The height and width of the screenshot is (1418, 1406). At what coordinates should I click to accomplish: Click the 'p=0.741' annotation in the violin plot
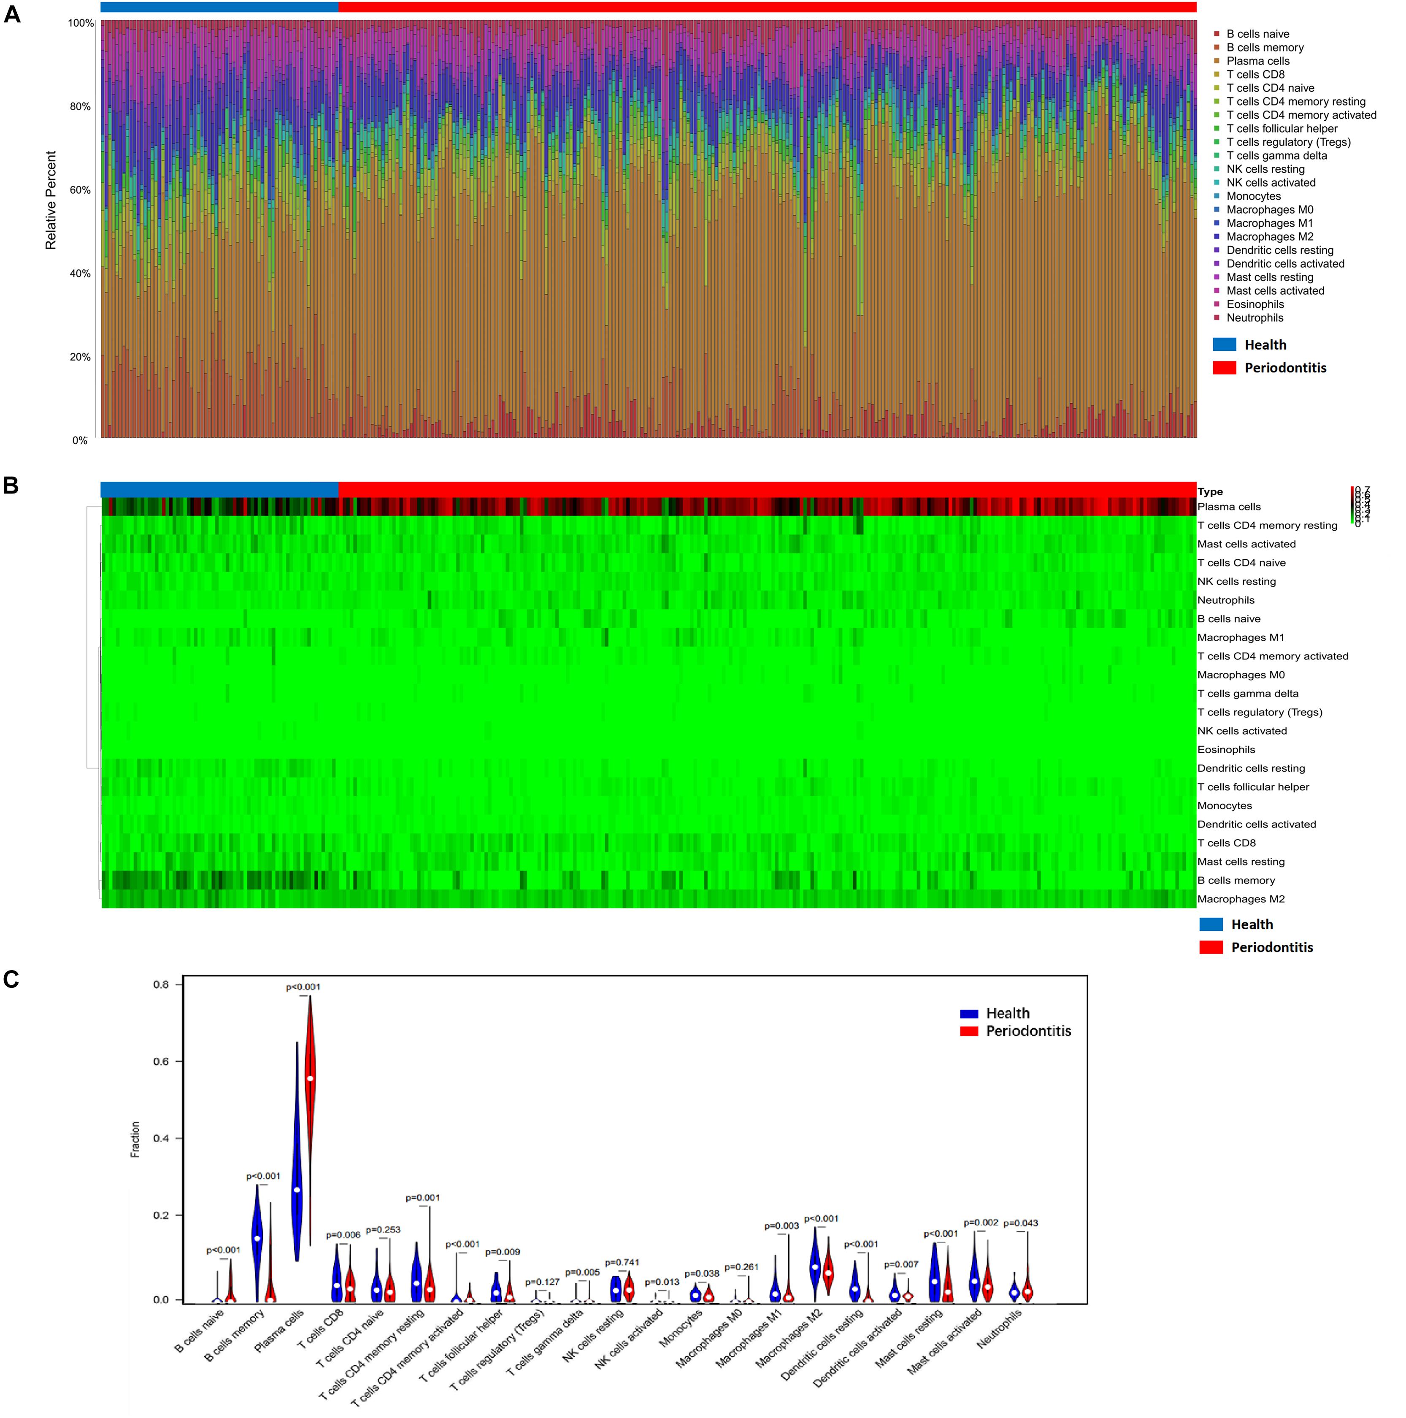tap(622, 1262)
